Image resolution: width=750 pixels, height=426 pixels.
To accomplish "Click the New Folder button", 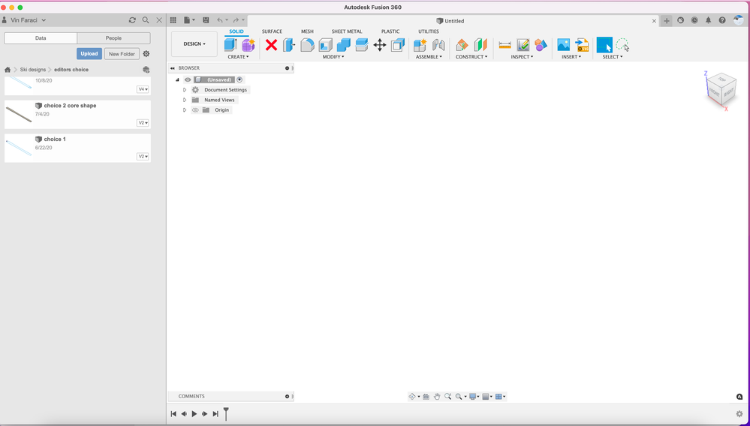I will (122, 54).
